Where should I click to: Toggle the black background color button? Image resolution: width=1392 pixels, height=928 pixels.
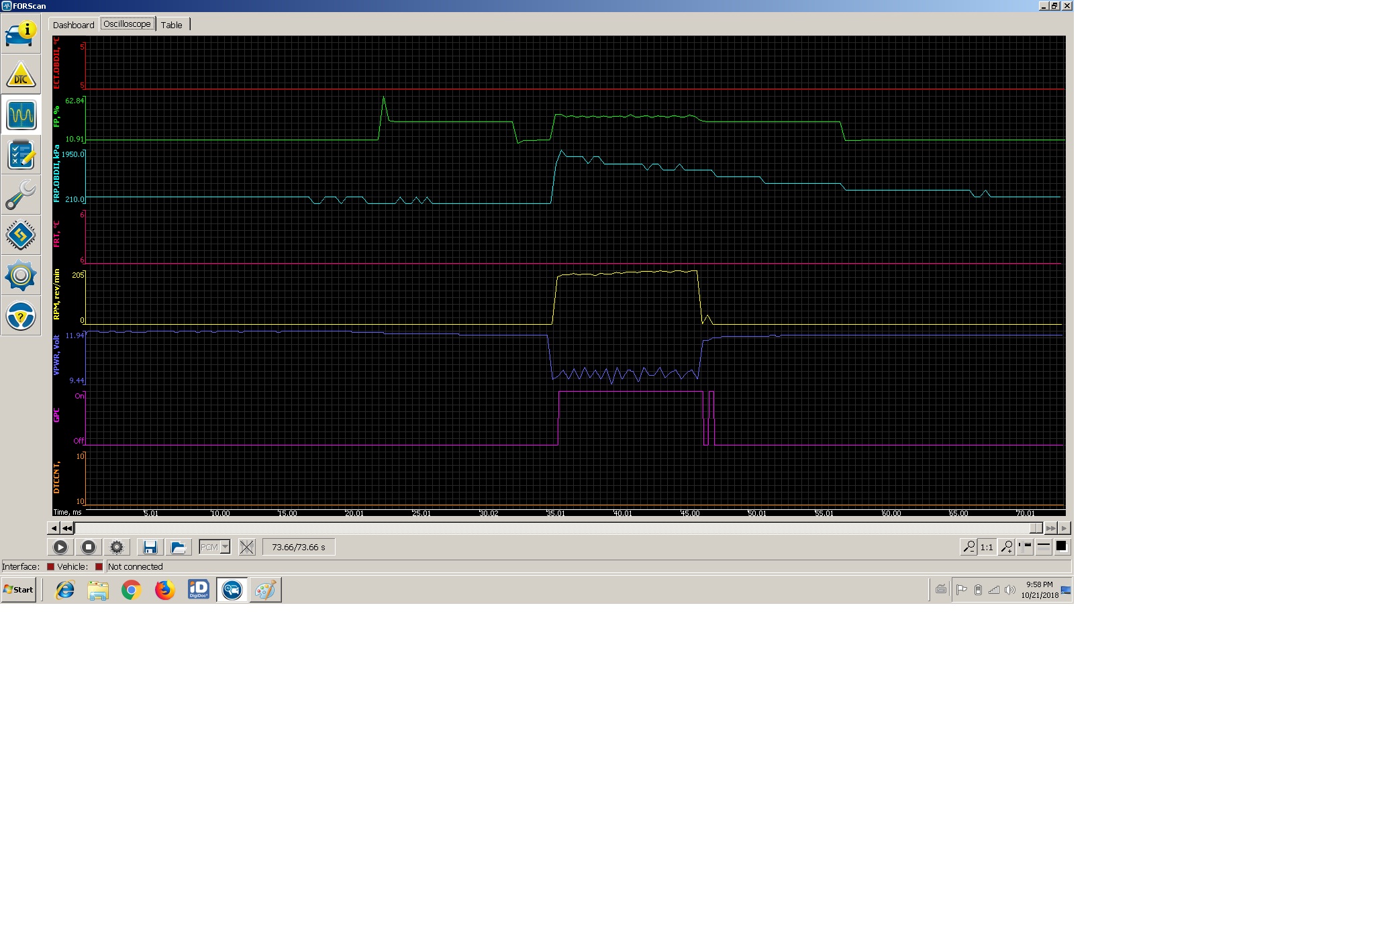tap(1061, 546)
